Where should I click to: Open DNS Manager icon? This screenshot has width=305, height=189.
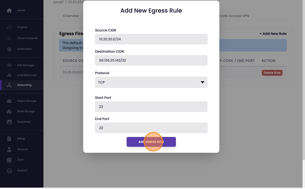click(9, 65)
